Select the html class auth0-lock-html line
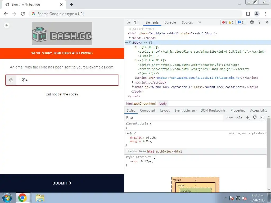This screenshot has height=203, width=271. tap(173, 34)
